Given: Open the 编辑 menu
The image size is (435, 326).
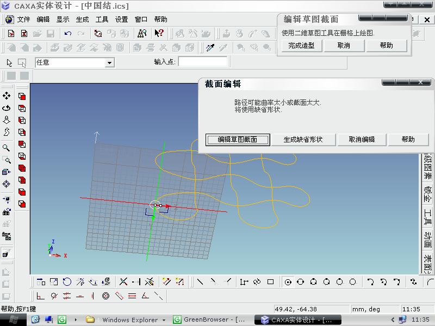Looking at the screenshot, I should coord(43,20).
